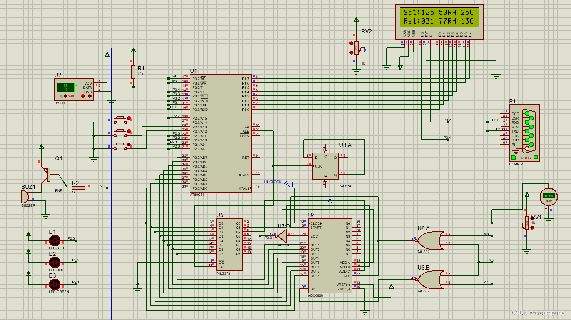This screenshot has height=320, width=571.
Task: Select potentiometer RV1 body
Action: tap(527, 223)
